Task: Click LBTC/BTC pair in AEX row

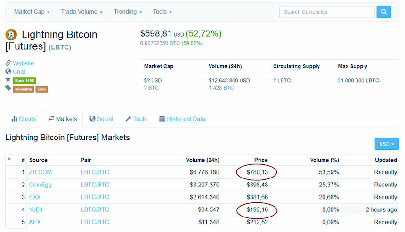Action: (x=95, y=222)
